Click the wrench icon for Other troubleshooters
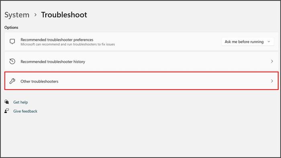The image size is (281, 158). tap(12, 81)
